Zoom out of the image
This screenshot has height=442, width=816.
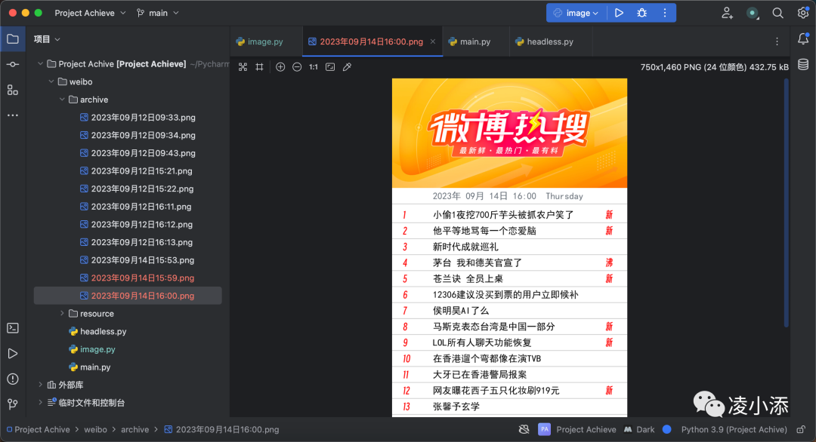pos(297,67)
